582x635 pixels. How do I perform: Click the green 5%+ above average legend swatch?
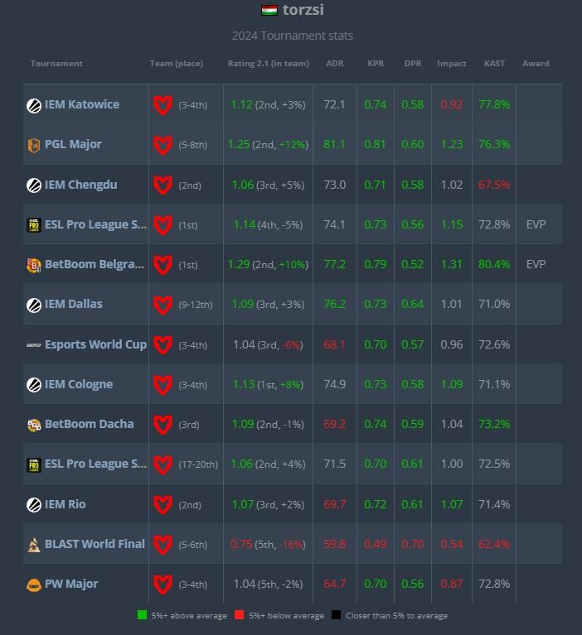coord(143,615)
